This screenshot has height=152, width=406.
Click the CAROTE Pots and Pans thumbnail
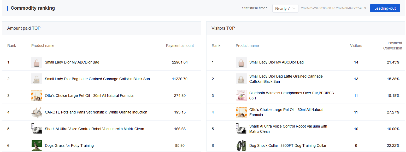pyautogui.click(x=37, y=112)
